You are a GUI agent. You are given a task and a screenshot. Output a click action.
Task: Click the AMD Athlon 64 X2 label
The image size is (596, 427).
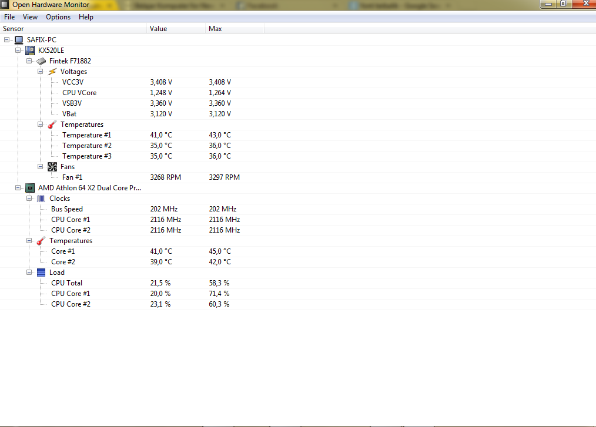tap(90, 188)
